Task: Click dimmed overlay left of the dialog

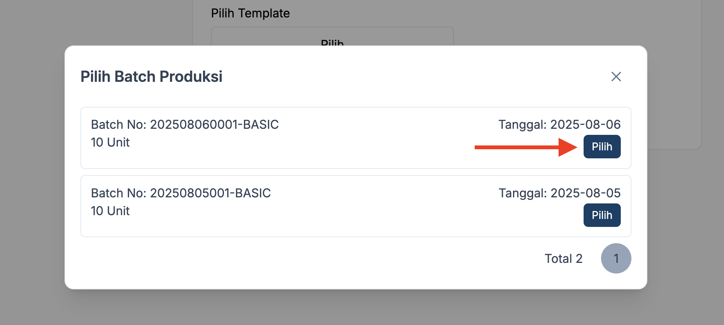Action: point(32,163)
